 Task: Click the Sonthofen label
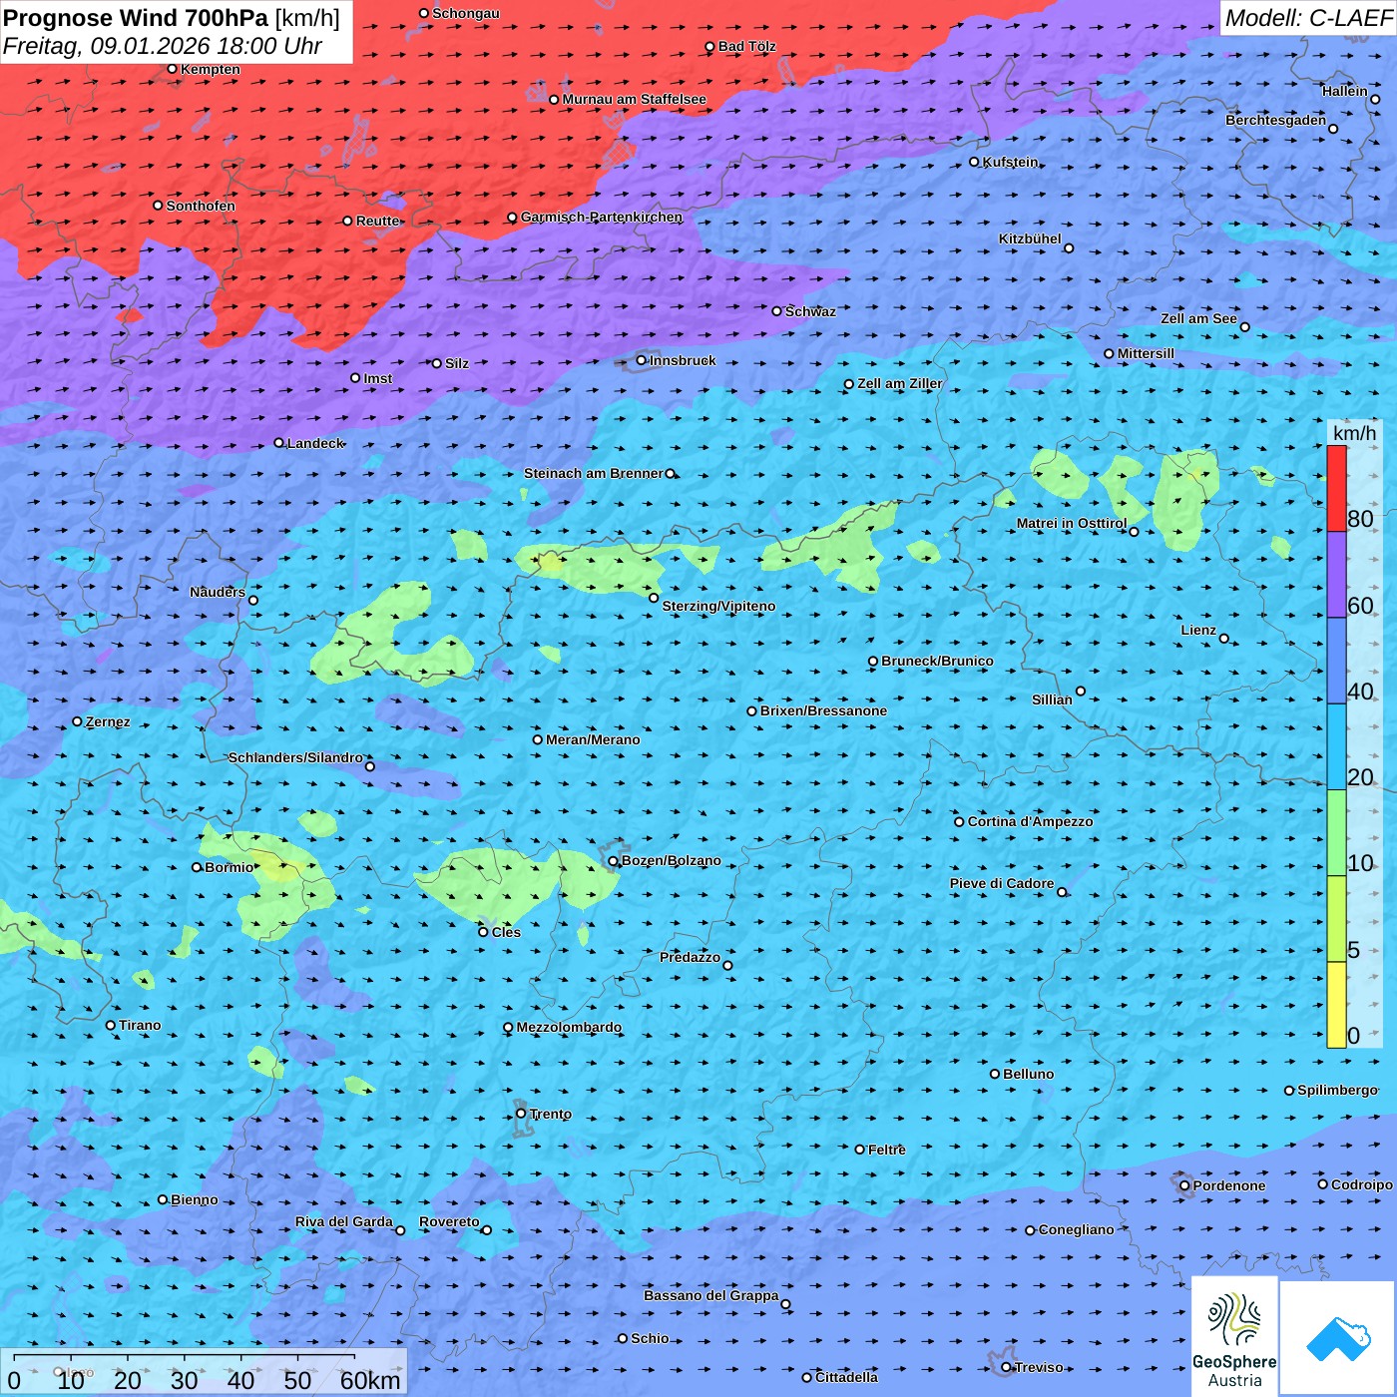pos(201,206)
